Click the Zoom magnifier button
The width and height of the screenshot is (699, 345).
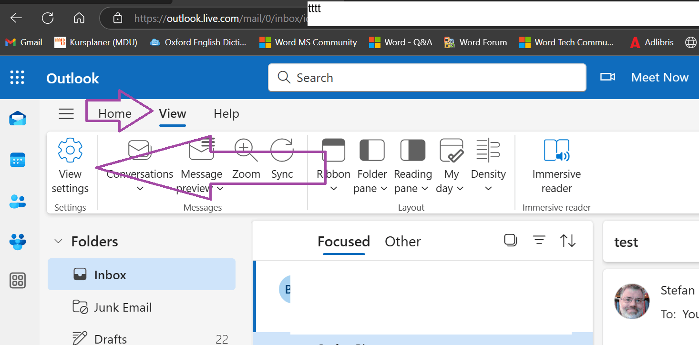point(246,160)
